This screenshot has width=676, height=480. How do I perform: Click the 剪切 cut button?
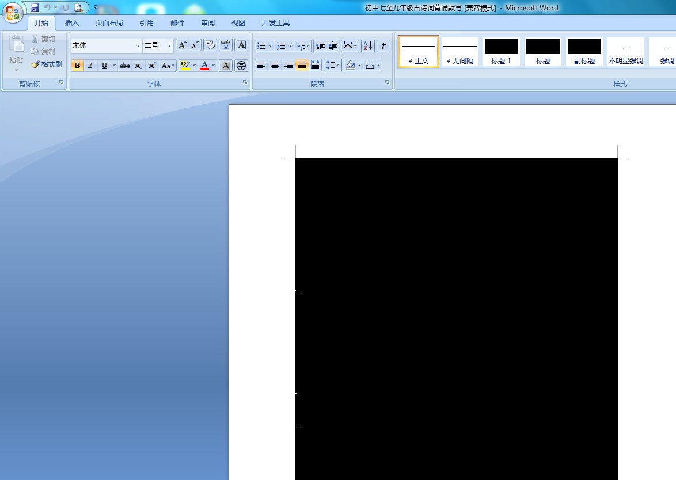click(x=43, y=39)
